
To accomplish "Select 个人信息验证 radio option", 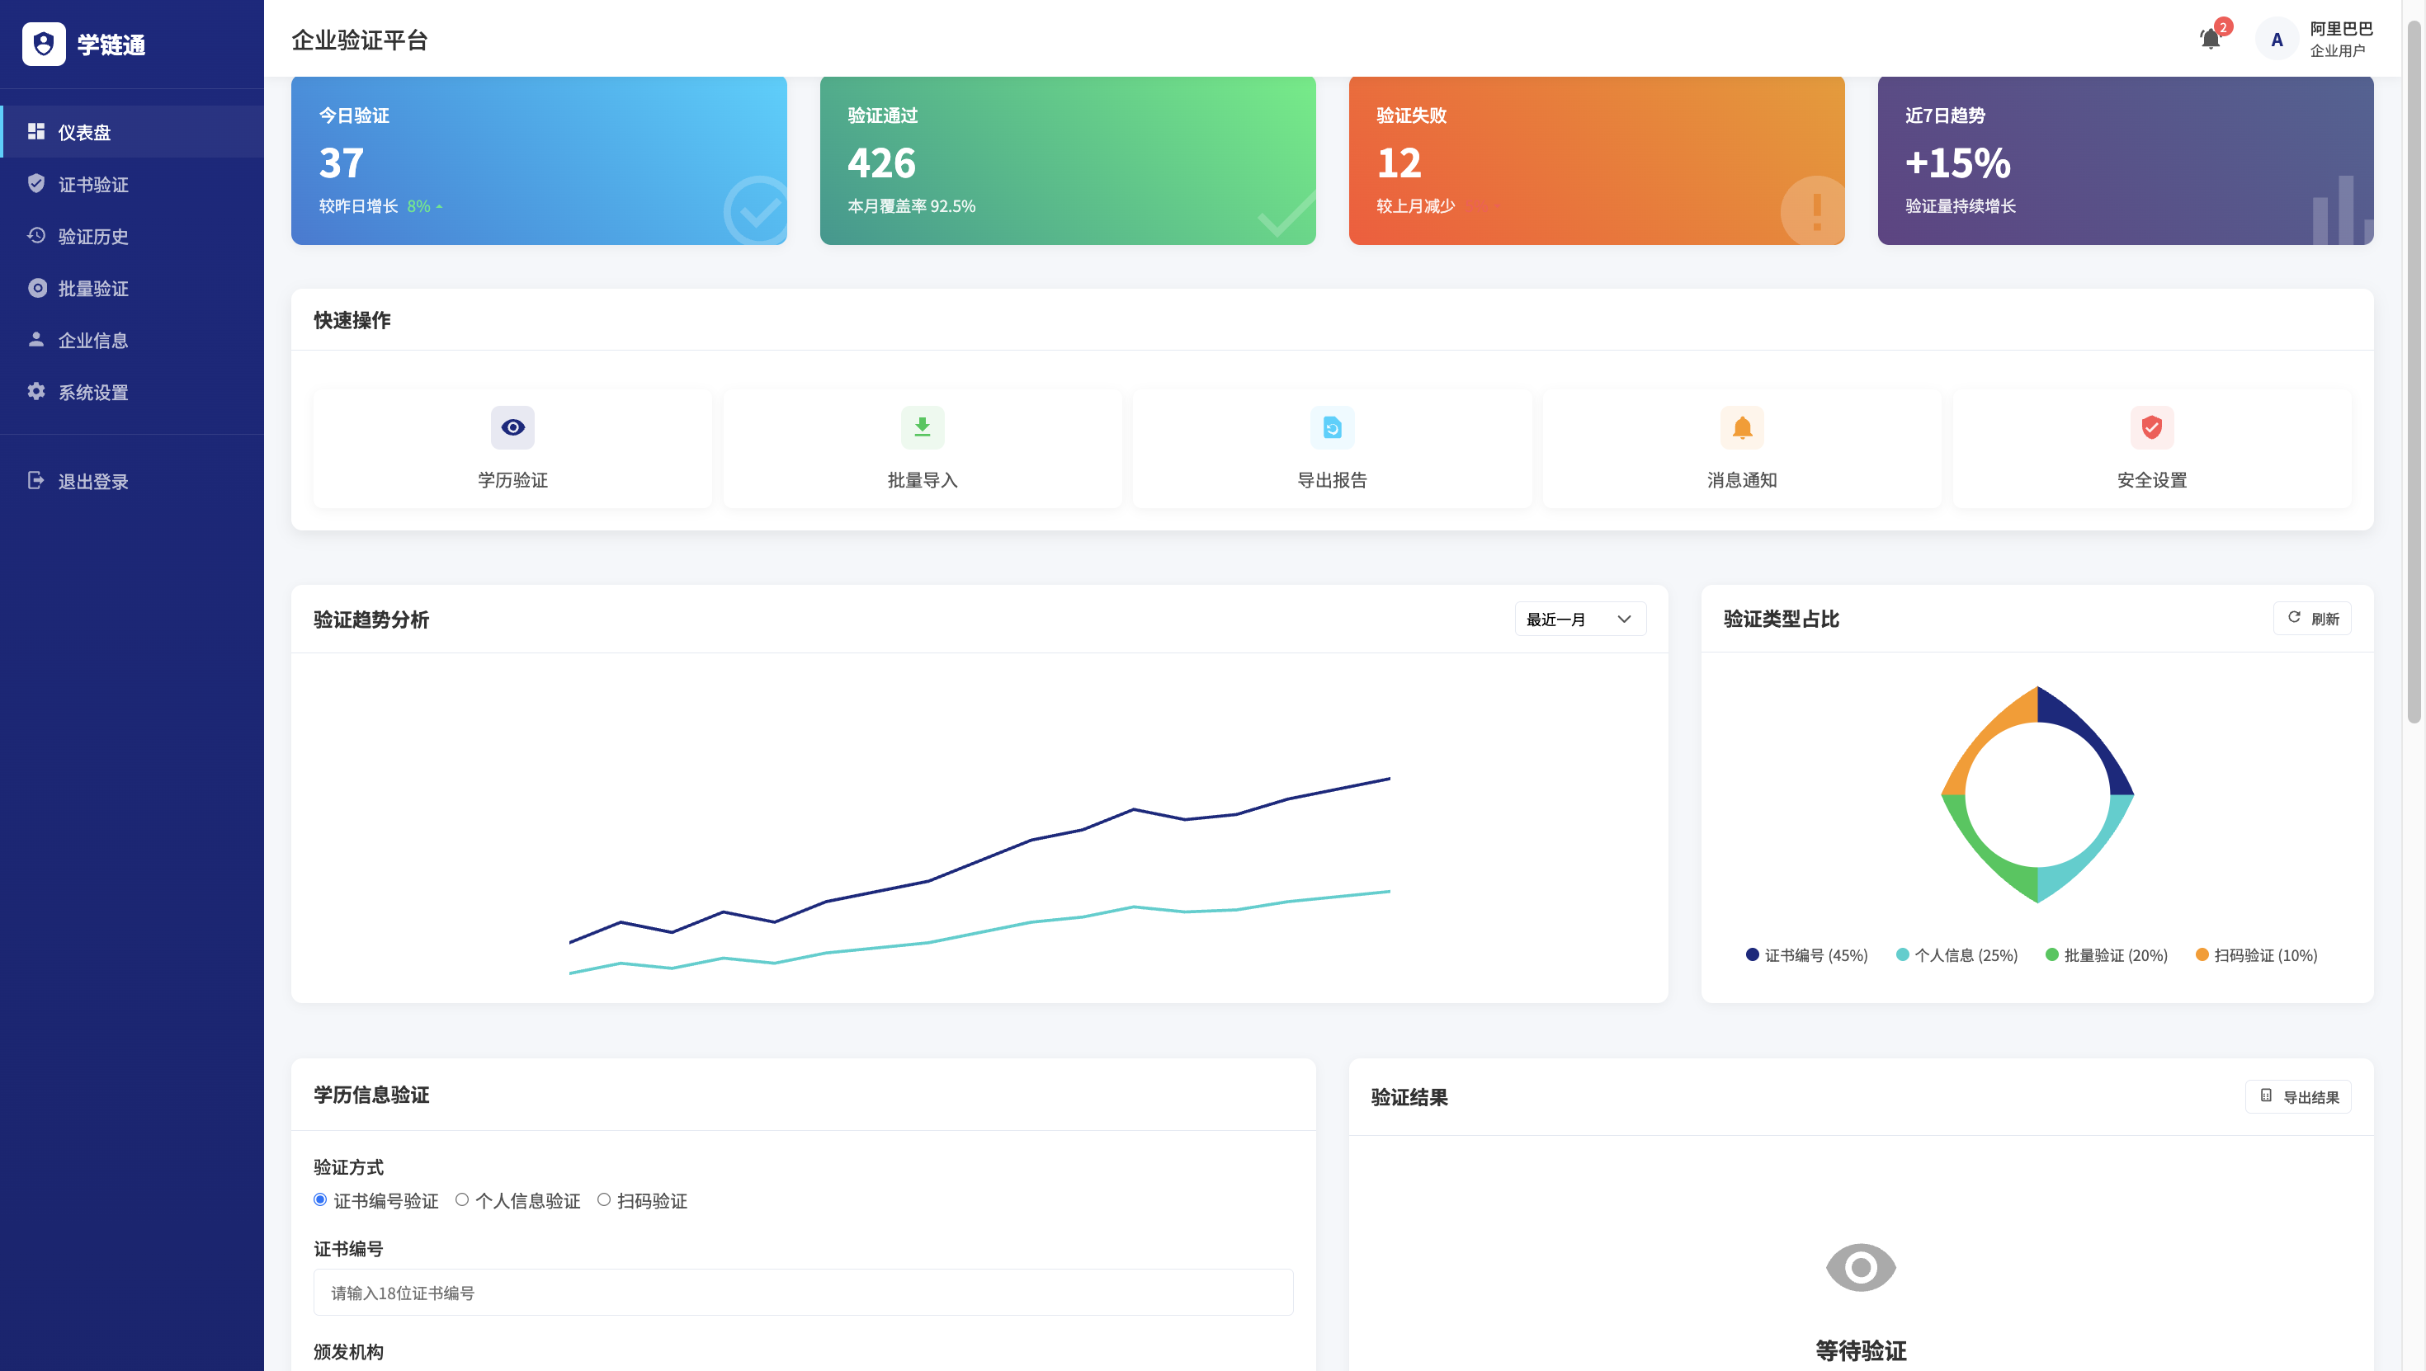I will point(462,1199).
